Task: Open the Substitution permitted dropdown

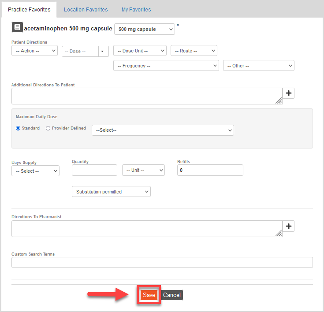Action: [x=111, y=192]
